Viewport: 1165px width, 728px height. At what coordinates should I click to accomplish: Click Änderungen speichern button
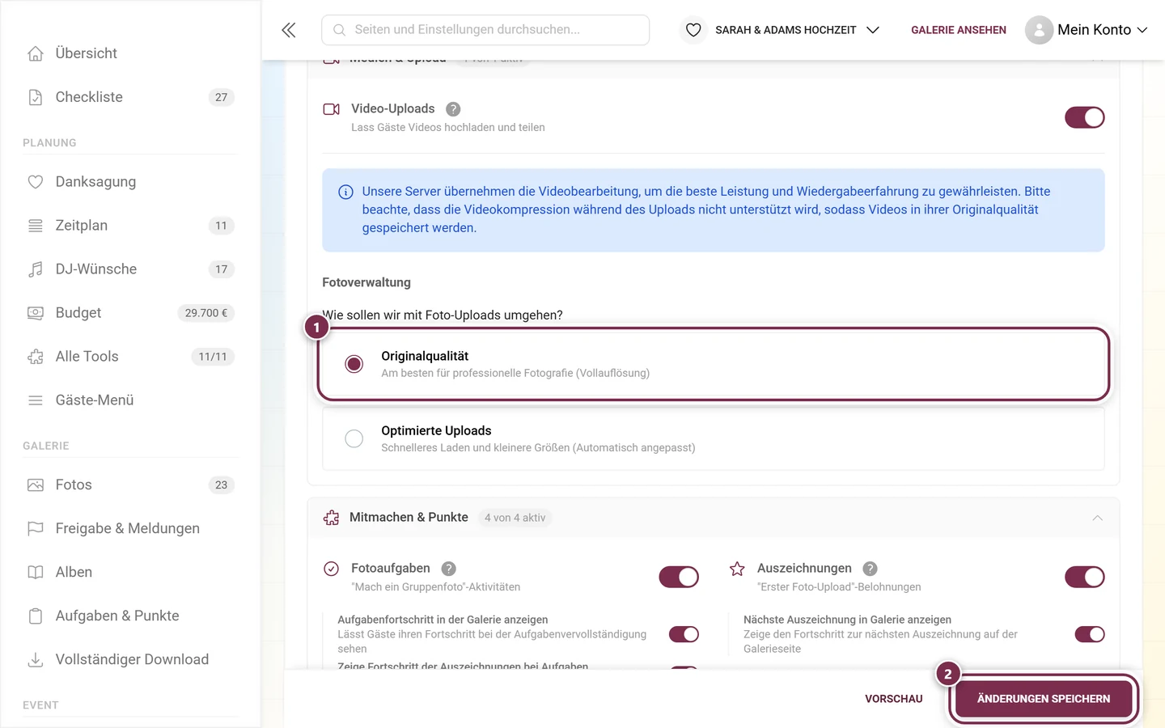coord(1044,699)
